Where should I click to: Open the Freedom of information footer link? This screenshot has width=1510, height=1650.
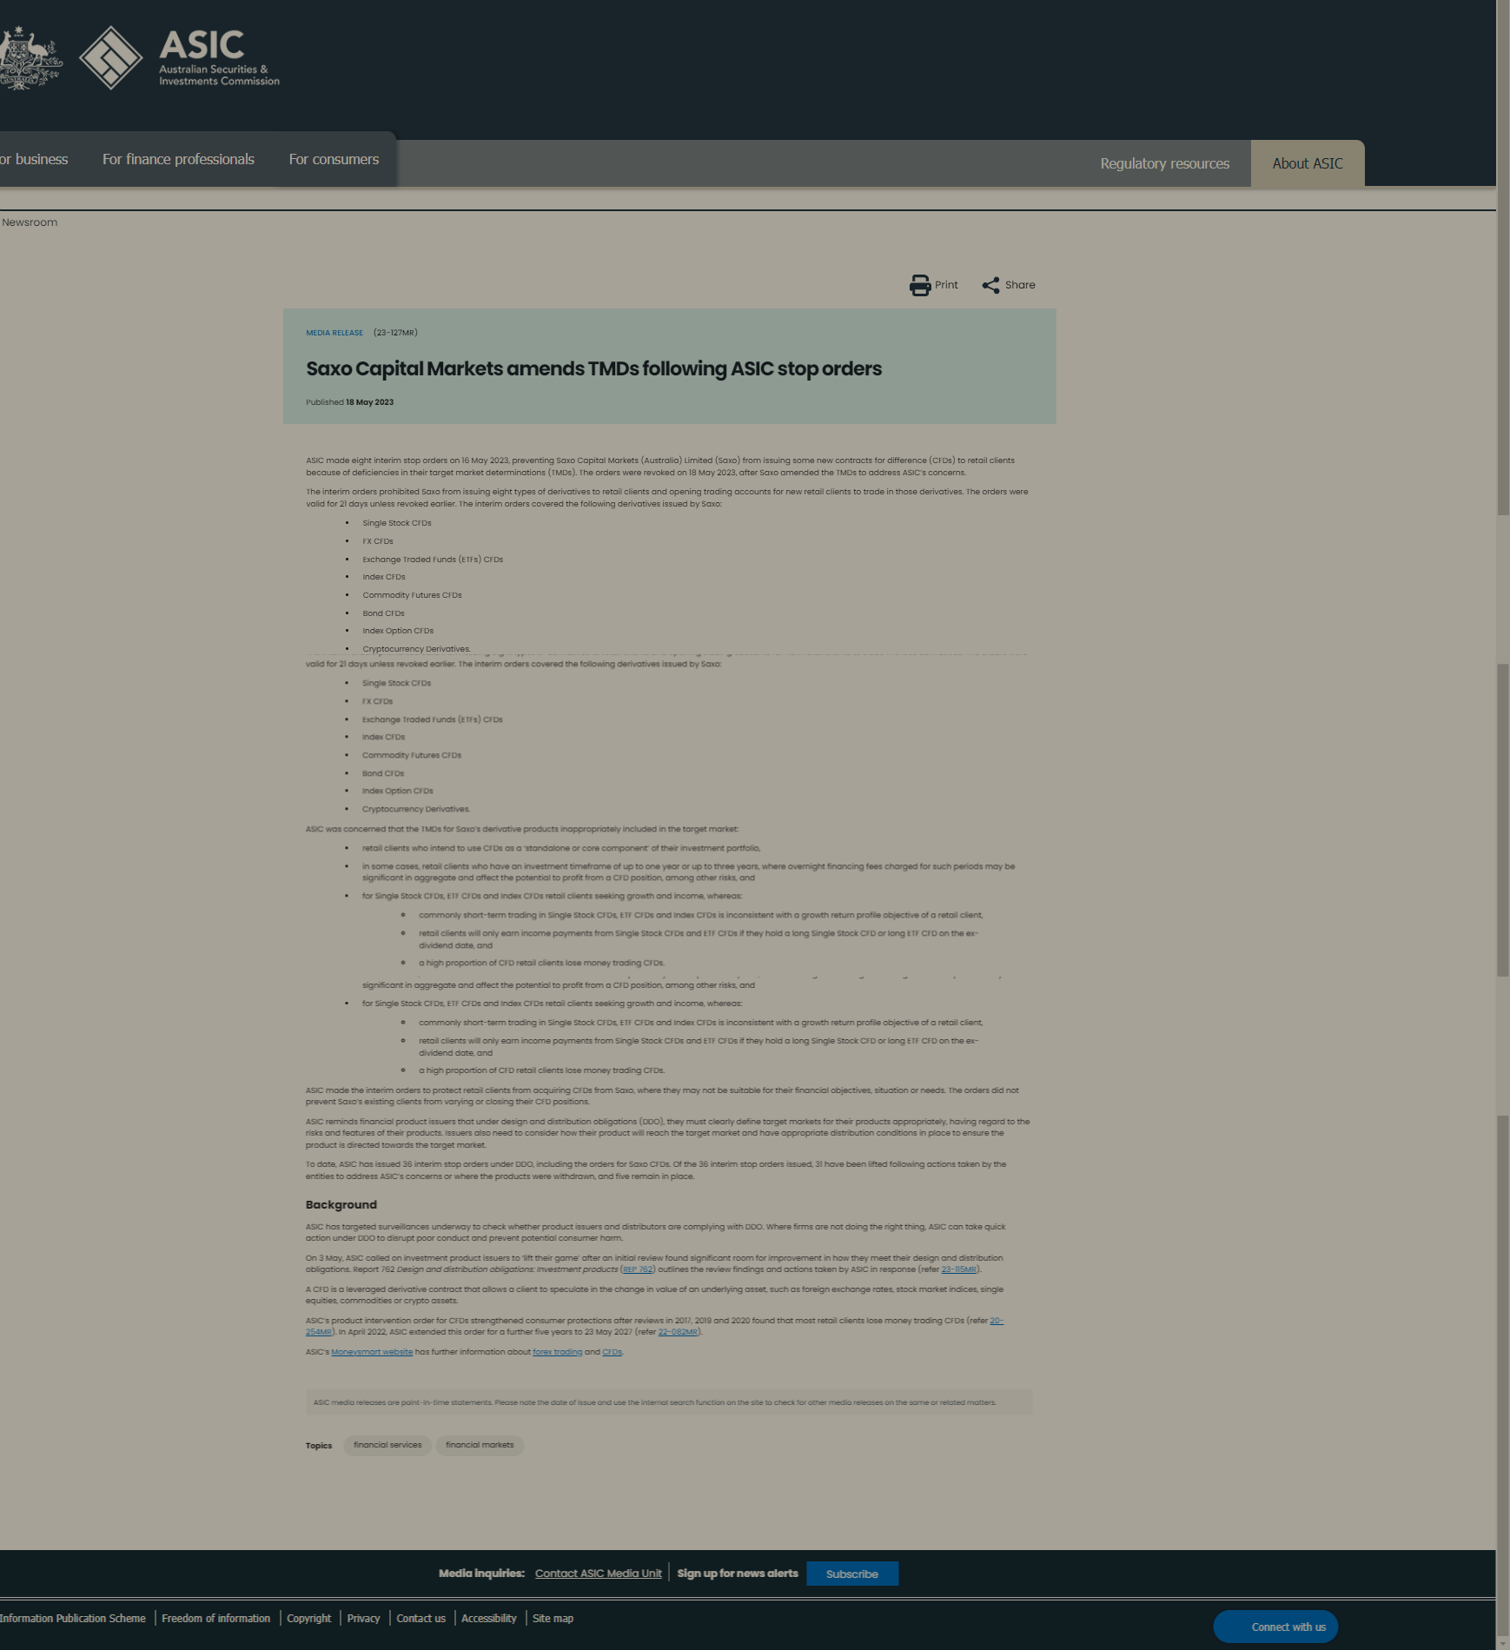coord(215,1618)
